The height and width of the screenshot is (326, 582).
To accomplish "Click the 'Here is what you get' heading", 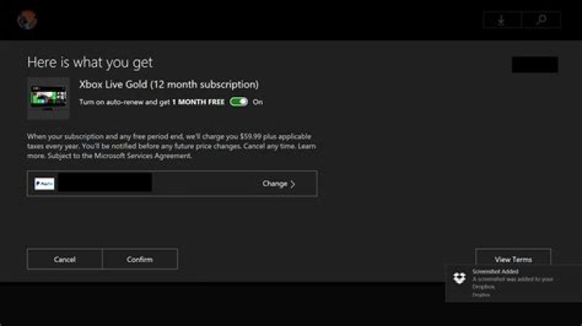I will click(90, 62).
